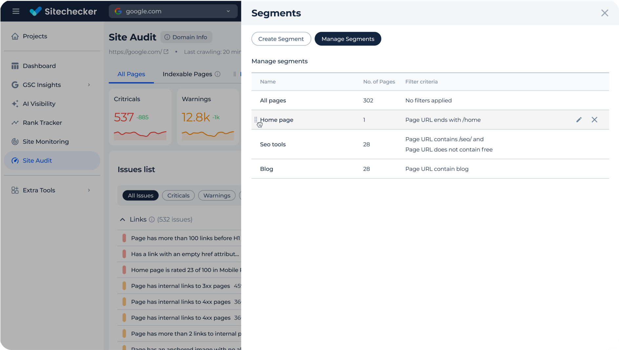
Task: Open the google.com project dropdown
Action: point(173,11)
